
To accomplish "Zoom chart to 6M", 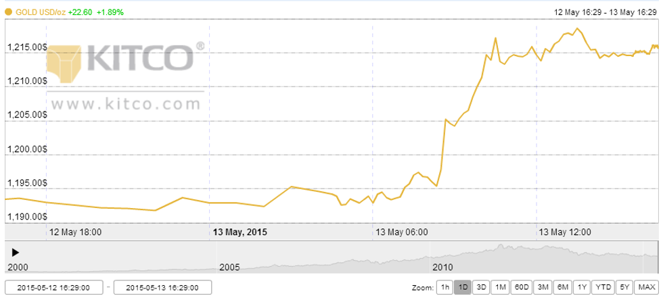I will [x=562, y=287].
